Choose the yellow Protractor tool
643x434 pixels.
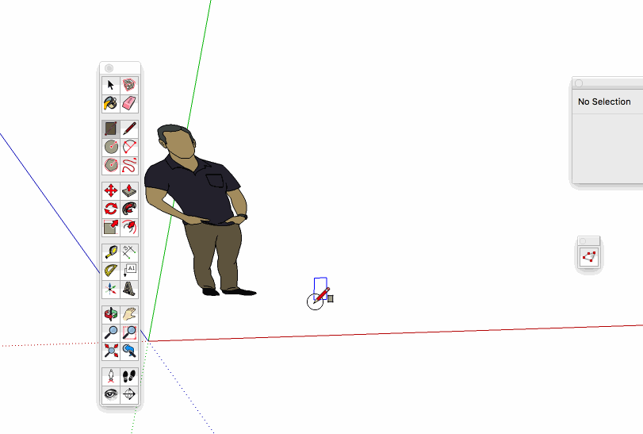111,271
